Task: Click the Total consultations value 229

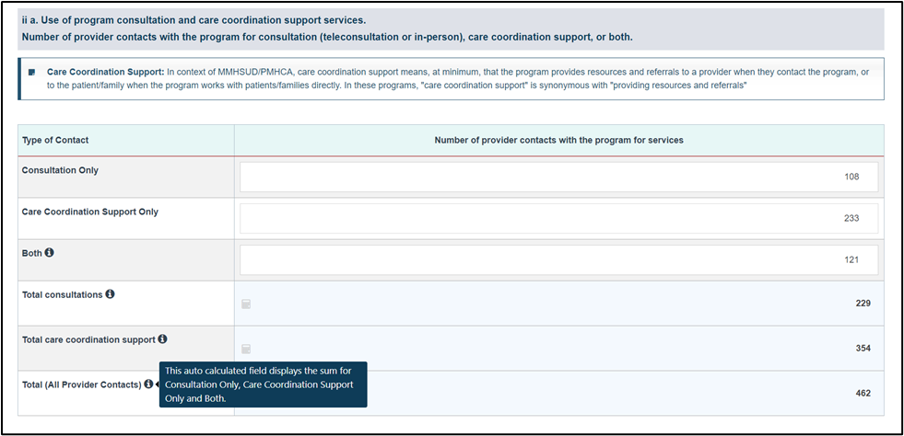Action: (863, 304)
